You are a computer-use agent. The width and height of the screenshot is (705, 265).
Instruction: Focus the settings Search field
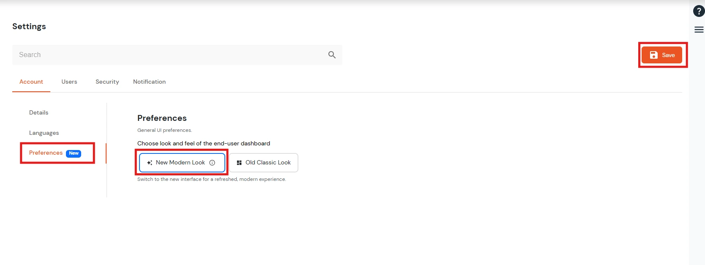click(x=169, y=55)
